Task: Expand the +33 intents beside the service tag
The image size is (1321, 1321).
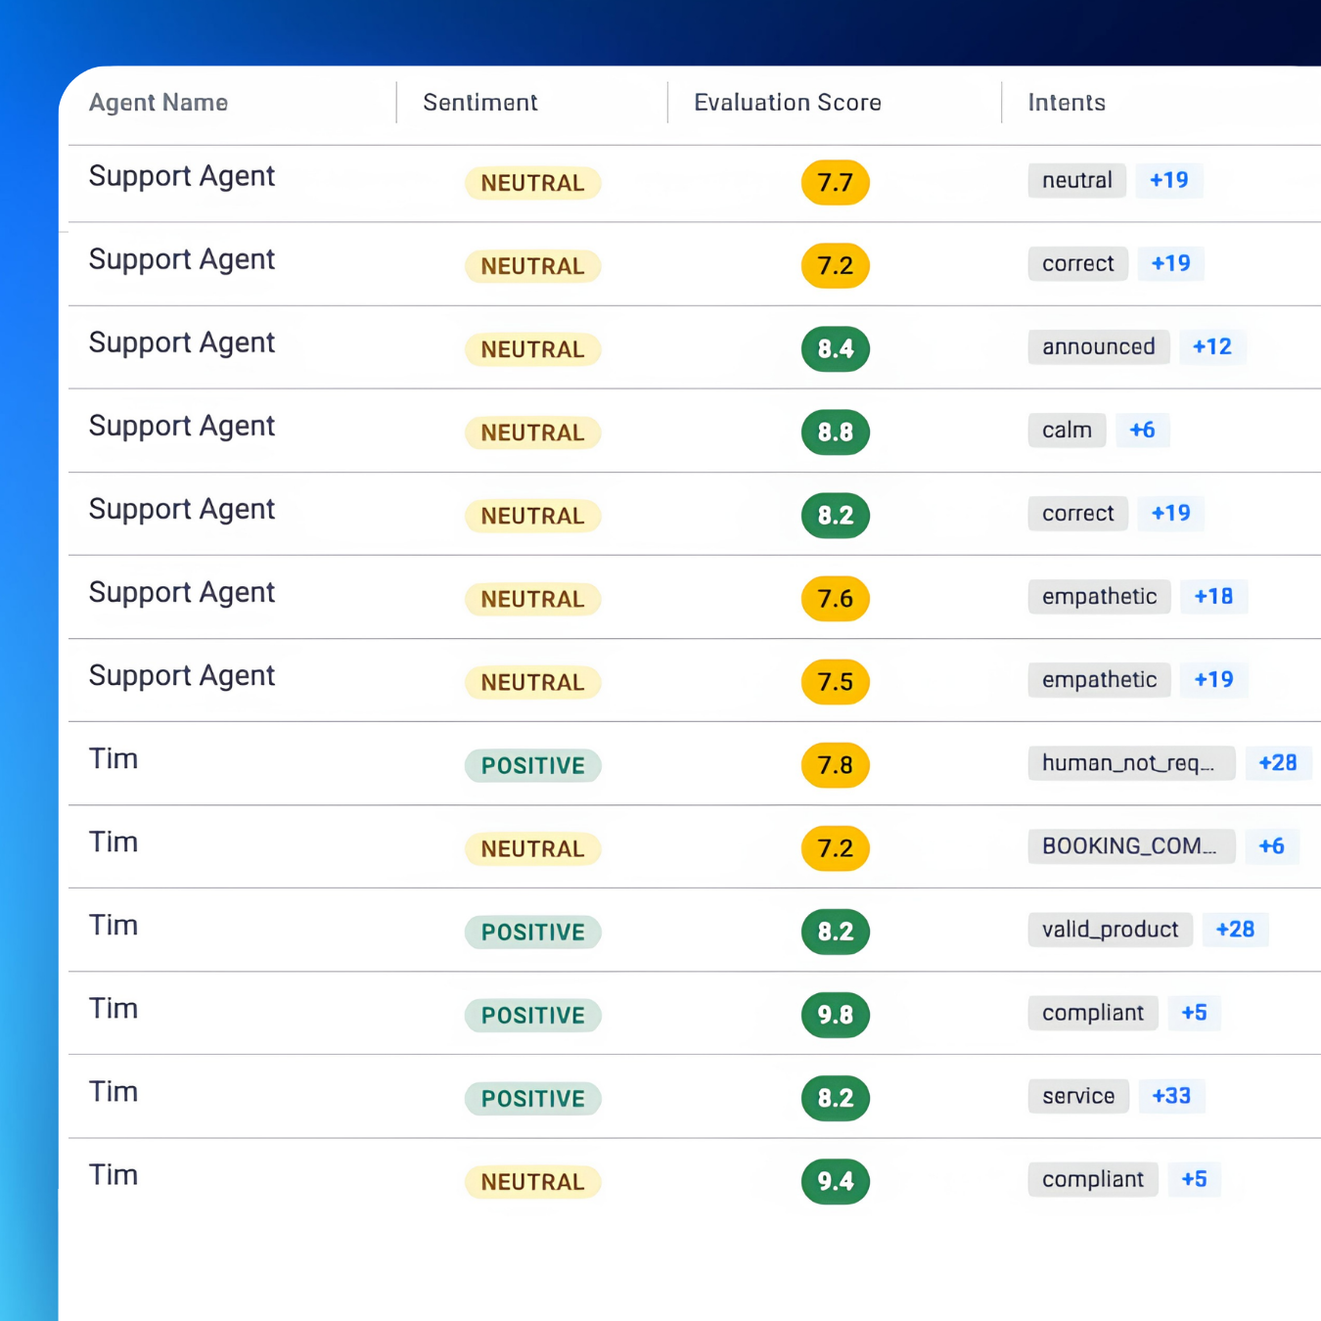Action: 1171,1096
